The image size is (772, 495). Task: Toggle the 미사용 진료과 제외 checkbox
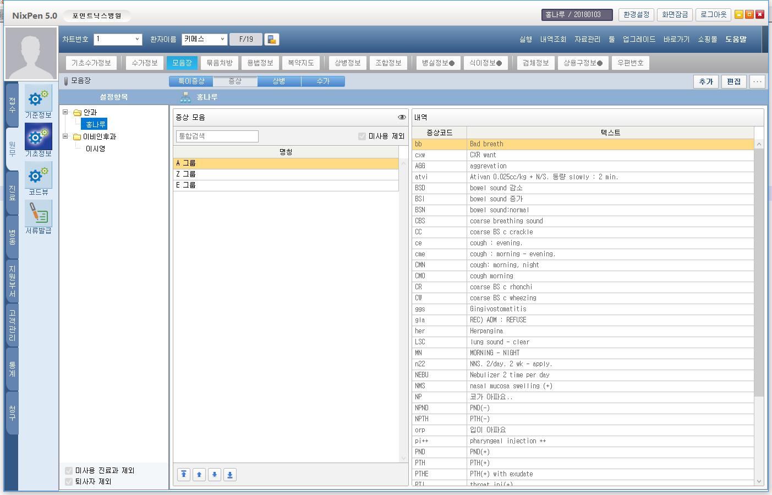tap(69, 471)
